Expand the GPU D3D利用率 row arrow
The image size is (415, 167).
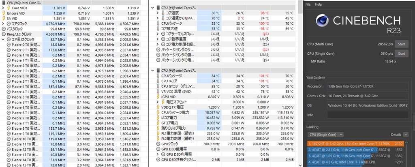[158, 154]
